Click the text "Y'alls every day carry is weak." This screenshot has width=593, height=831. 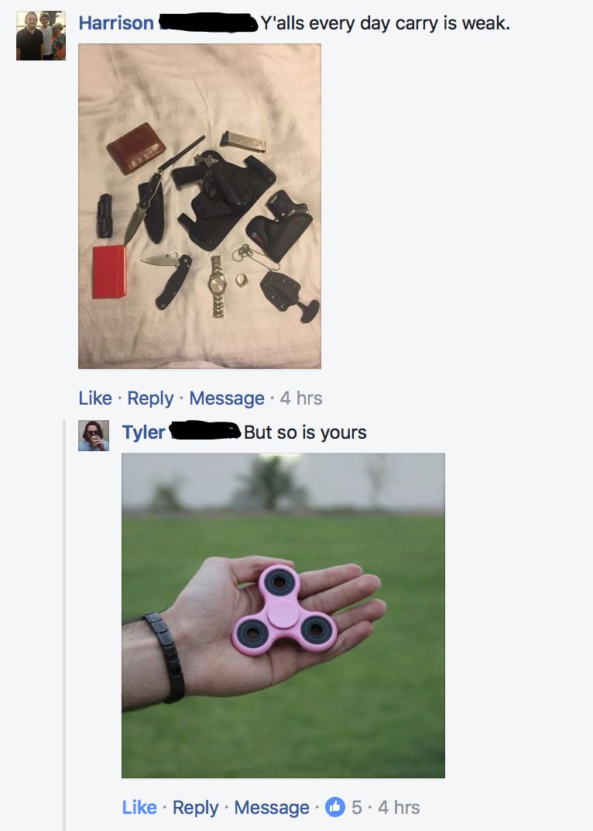[x=385, y=23]
